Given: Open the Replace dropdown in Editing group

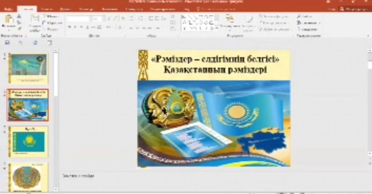Looking at the screenshot, I should click(x=308, y=23).
